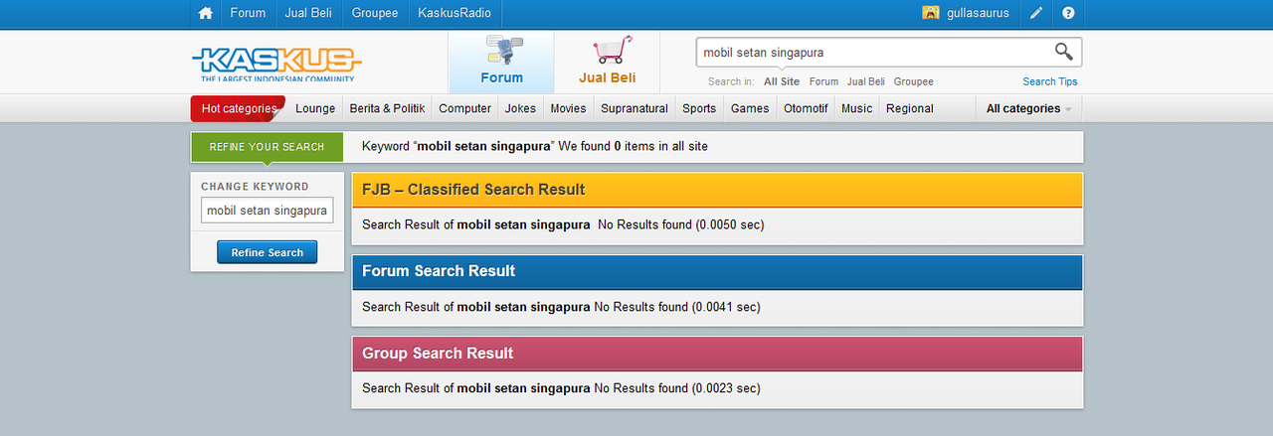Screen dimensions: 1273x436
Task: Open Jual Beli in top navigation bar
Action: (x=308, y=13)
